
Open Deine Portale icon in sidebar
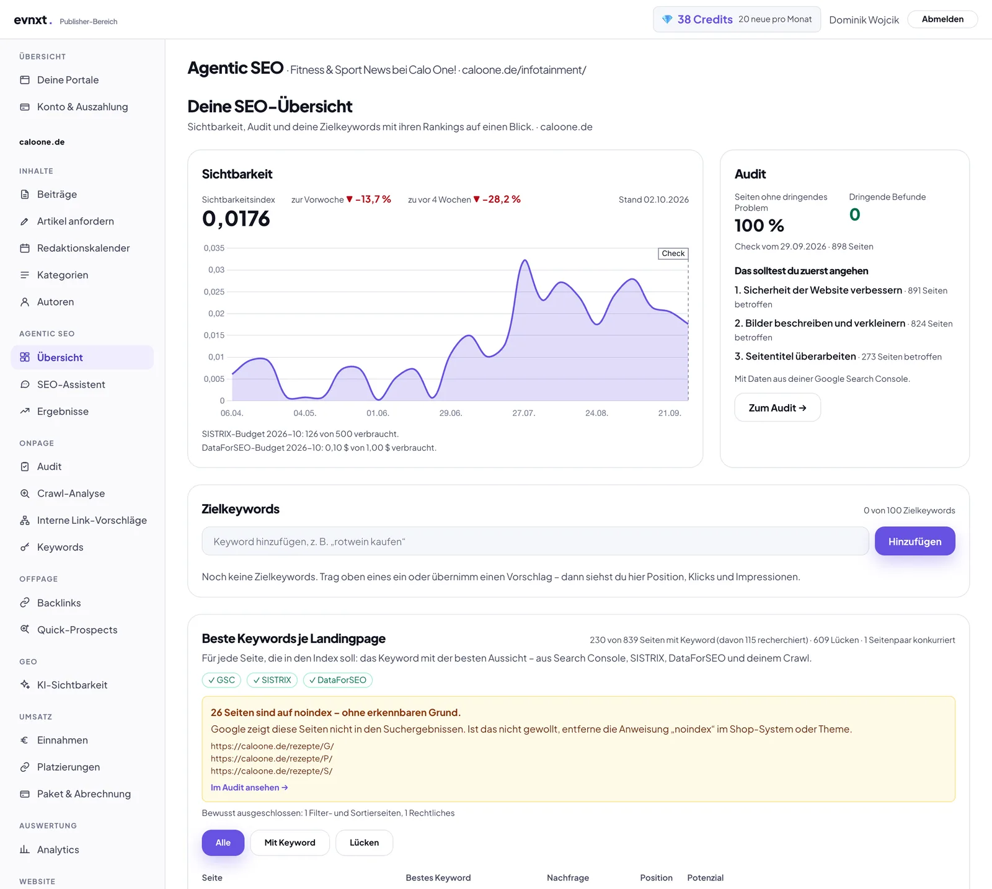(25, 80)
